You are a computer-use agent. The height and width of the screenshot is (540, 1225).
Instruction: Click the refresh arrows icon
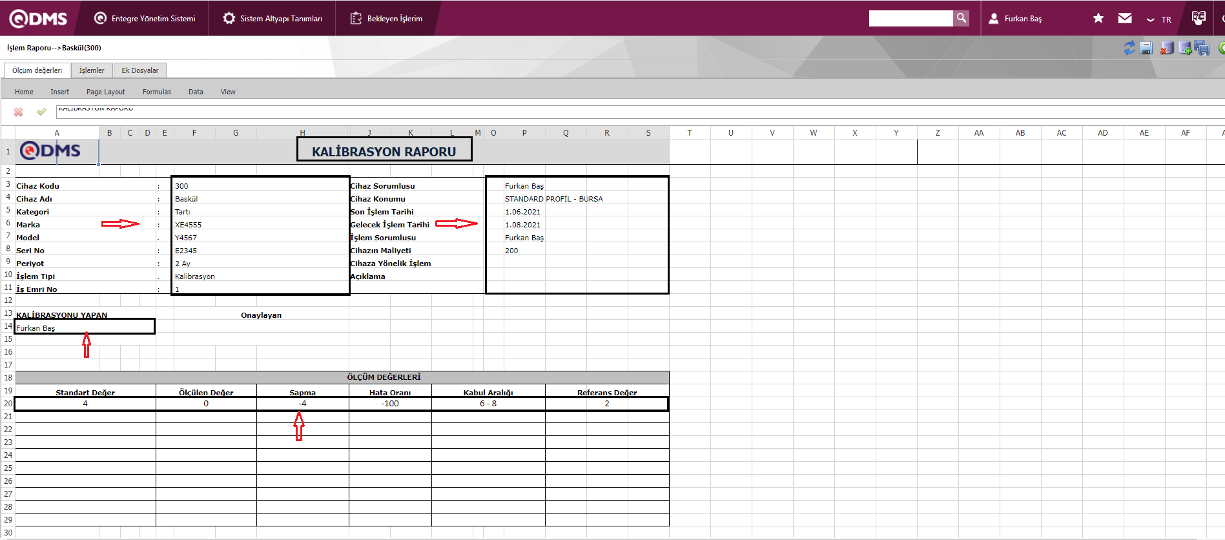point(1129,48)
